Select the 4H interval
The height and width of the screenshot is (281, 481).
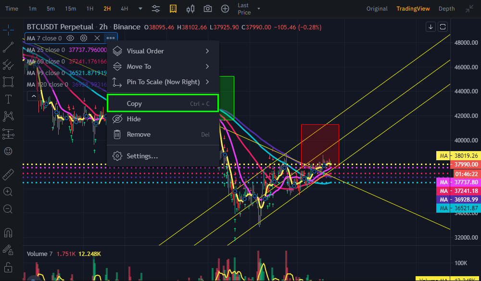click(124, 9)
